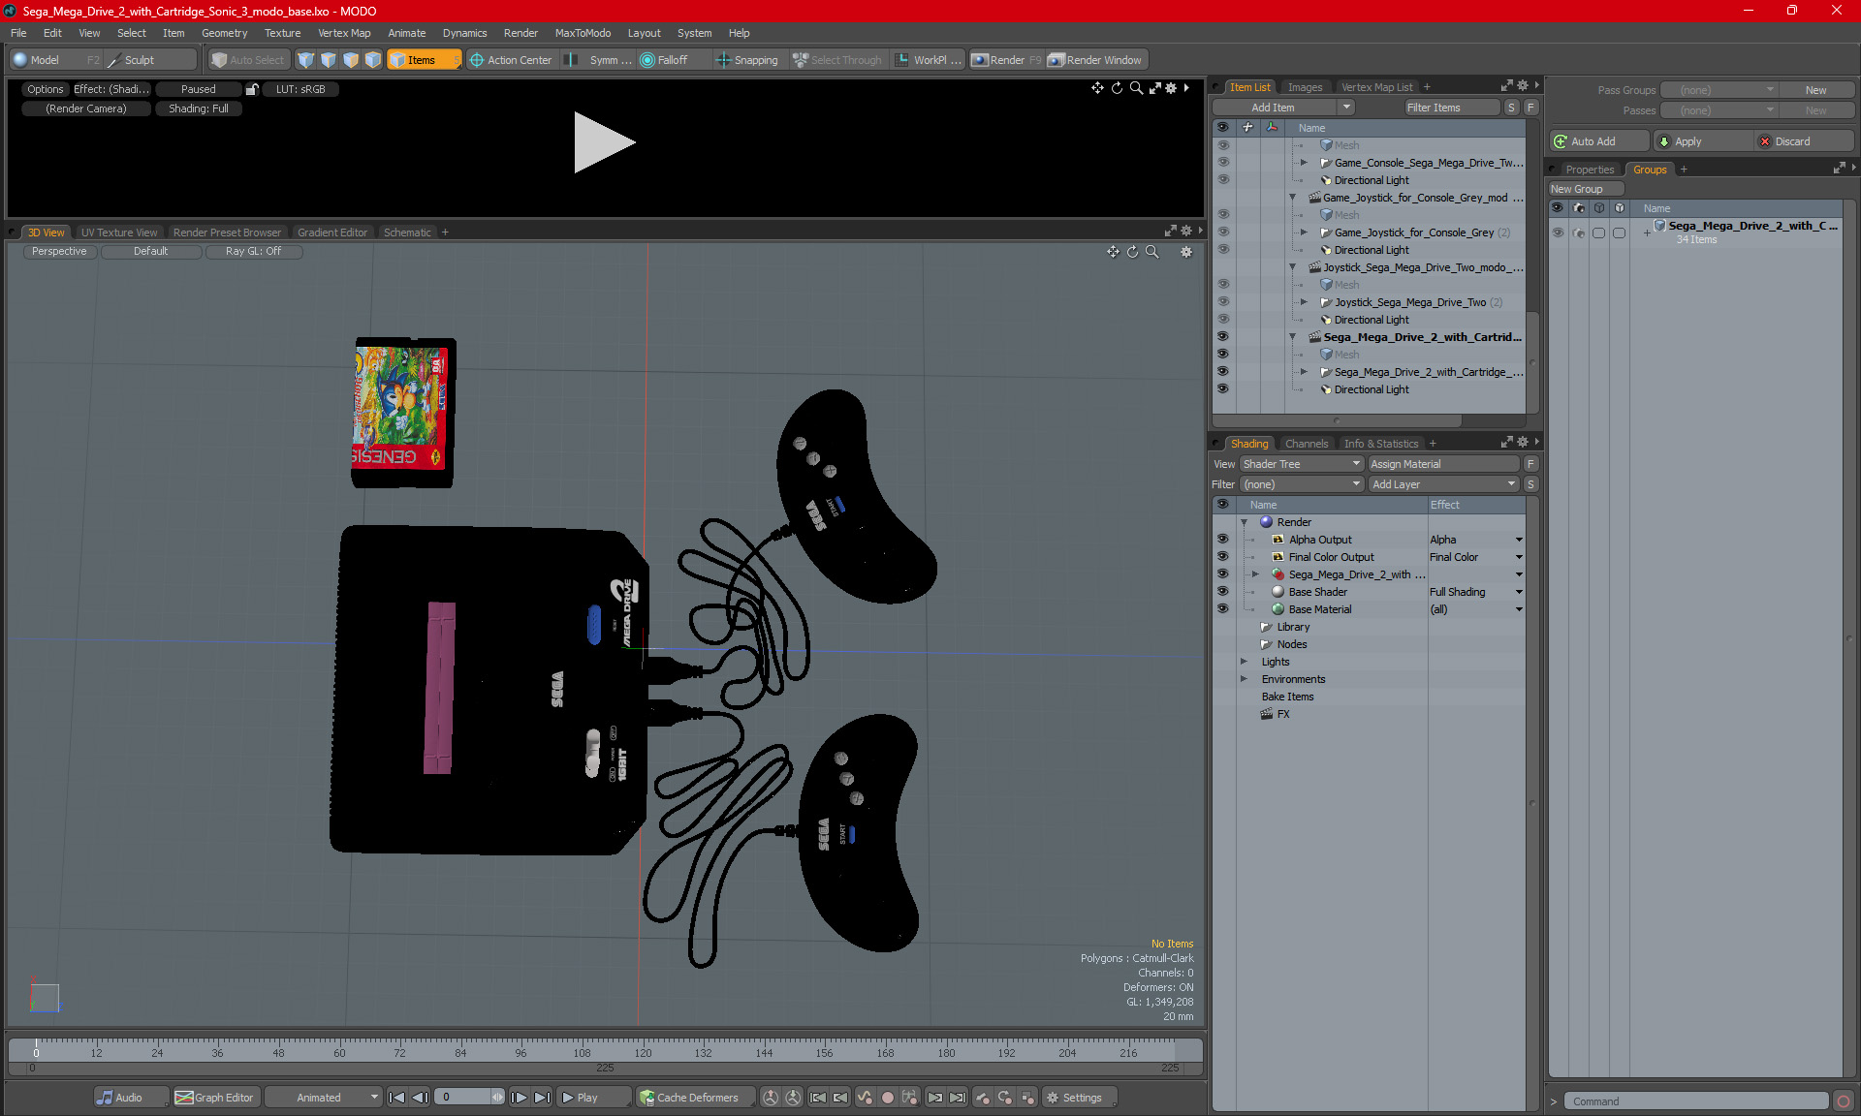Switch to the Properties tab
This screenshot has width=1861, height=1116.
click(x=1590, y=170)
